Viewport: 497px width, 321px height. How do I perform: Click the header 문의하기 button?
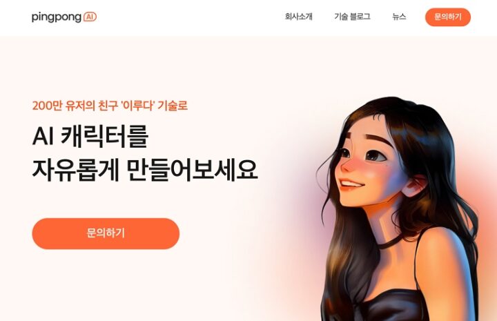click(448, 17)
